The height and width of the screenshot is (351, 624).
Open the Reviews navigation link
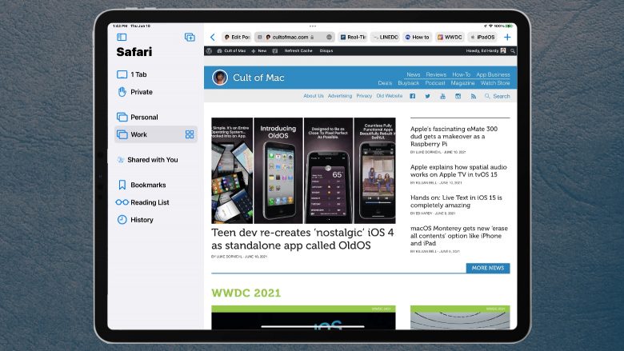pos(436,74)
